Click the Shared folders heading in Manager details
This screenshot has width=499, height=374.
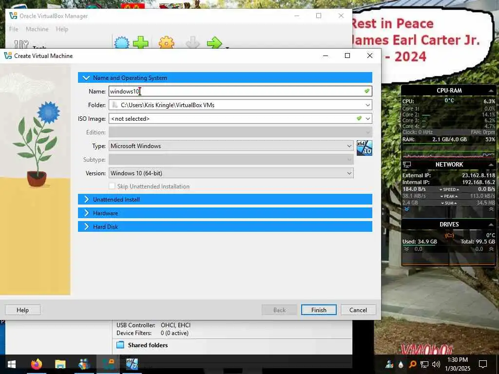[148, 345]
